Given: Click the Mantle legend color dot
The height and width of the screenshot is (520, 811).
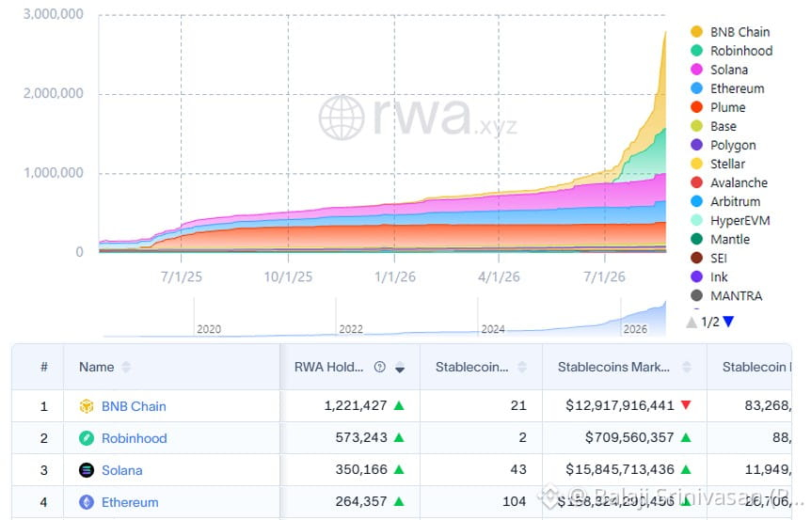Looking at the screenshot, I should pos(697,240).
